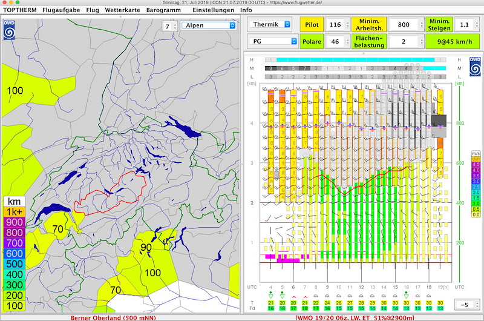
Task: Open the Einstellungen menu
Action: pyautogui.click(x=213, y=10)
